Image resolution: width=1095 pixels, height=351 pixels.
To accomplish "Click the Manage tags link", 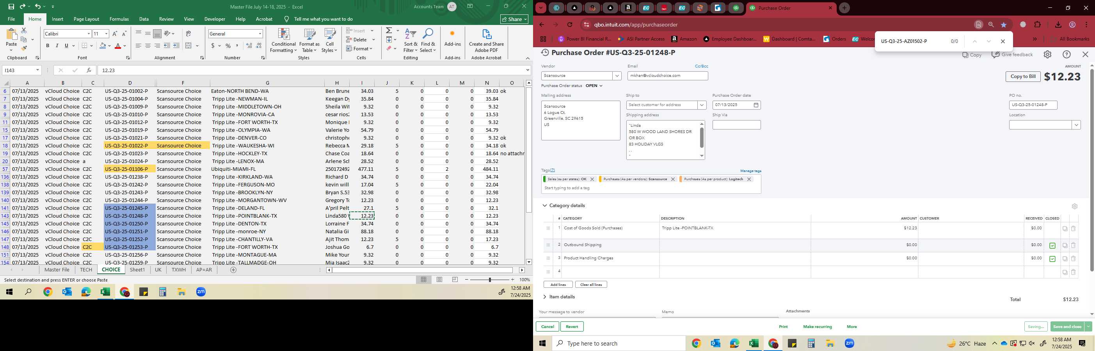I will coord(750,171).
